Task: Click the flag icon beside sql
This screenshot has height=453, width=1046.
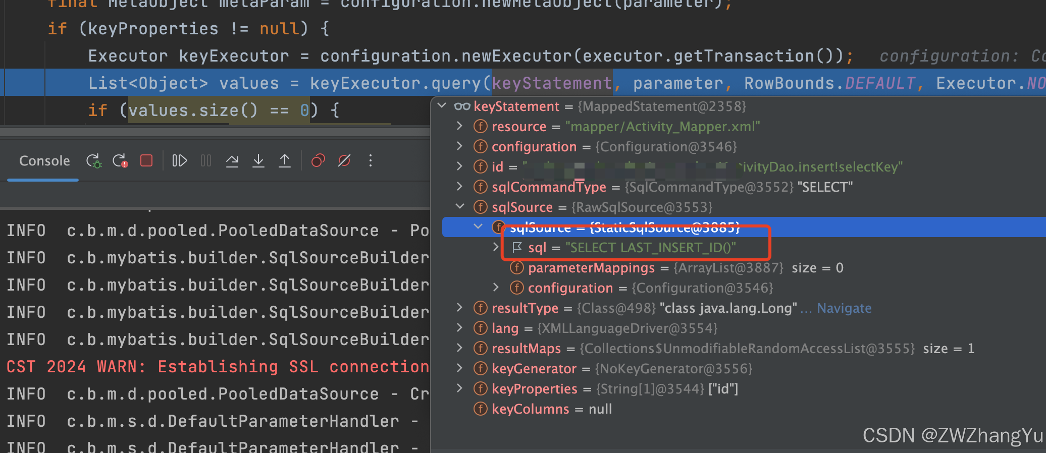Action: (x=517, y=247)
